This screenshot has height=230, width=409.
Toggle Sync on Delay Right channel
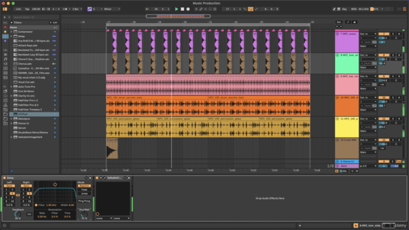pyautogui.click(x=26, y=186)
